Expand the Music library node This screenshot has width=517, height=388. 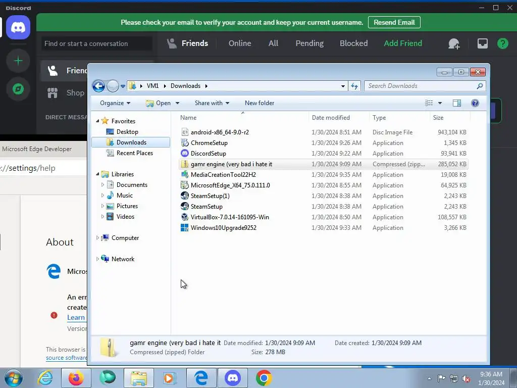[102, 196]
